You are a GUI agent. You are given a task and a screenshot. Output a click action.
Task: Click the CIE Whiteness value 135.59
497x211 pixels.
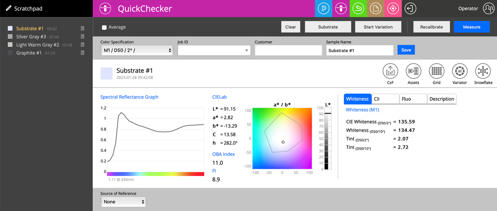point(406,122)
